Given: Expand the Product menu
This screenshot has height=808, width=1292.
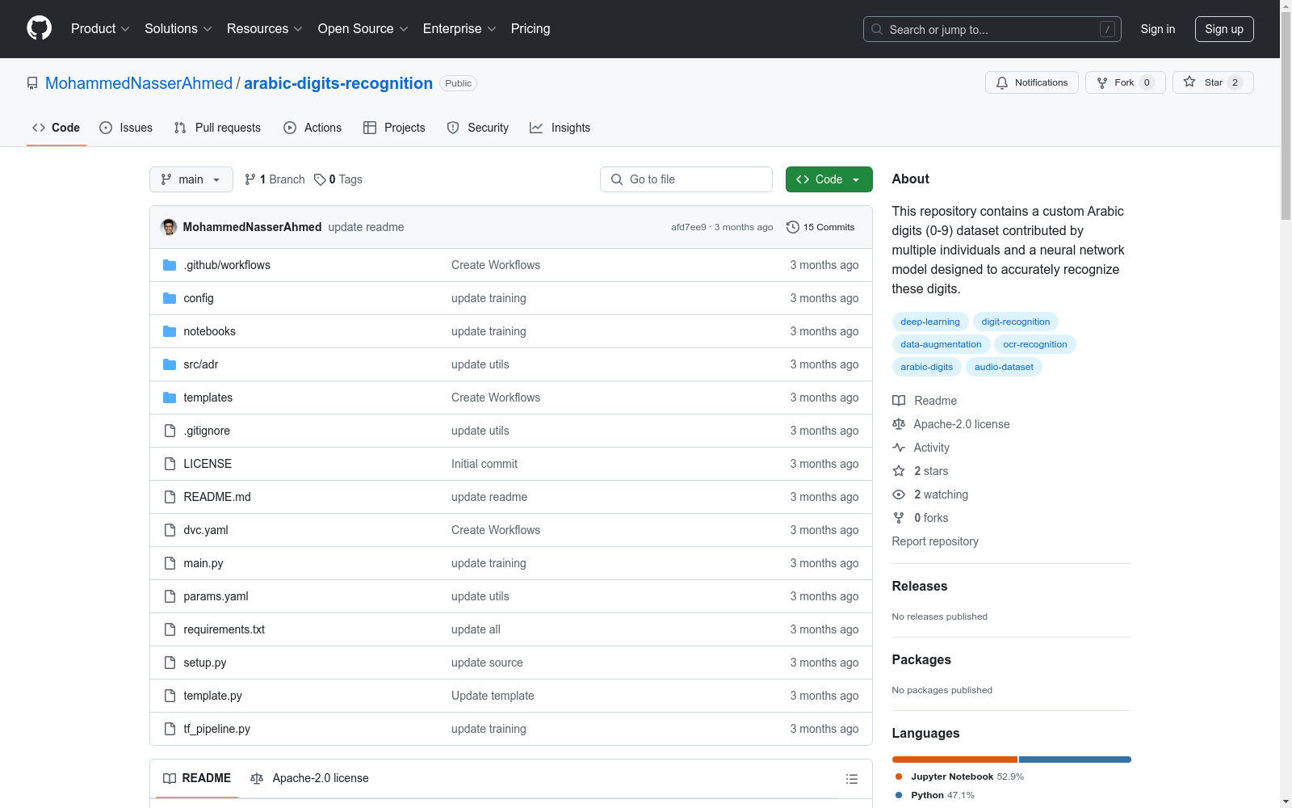Looking at the screenshot, I should [100, 29].
